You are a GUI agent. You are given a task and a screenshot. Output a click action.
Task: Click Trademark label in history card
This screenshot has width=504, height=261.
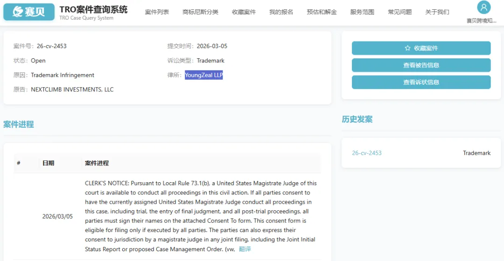tap(476, 153)
